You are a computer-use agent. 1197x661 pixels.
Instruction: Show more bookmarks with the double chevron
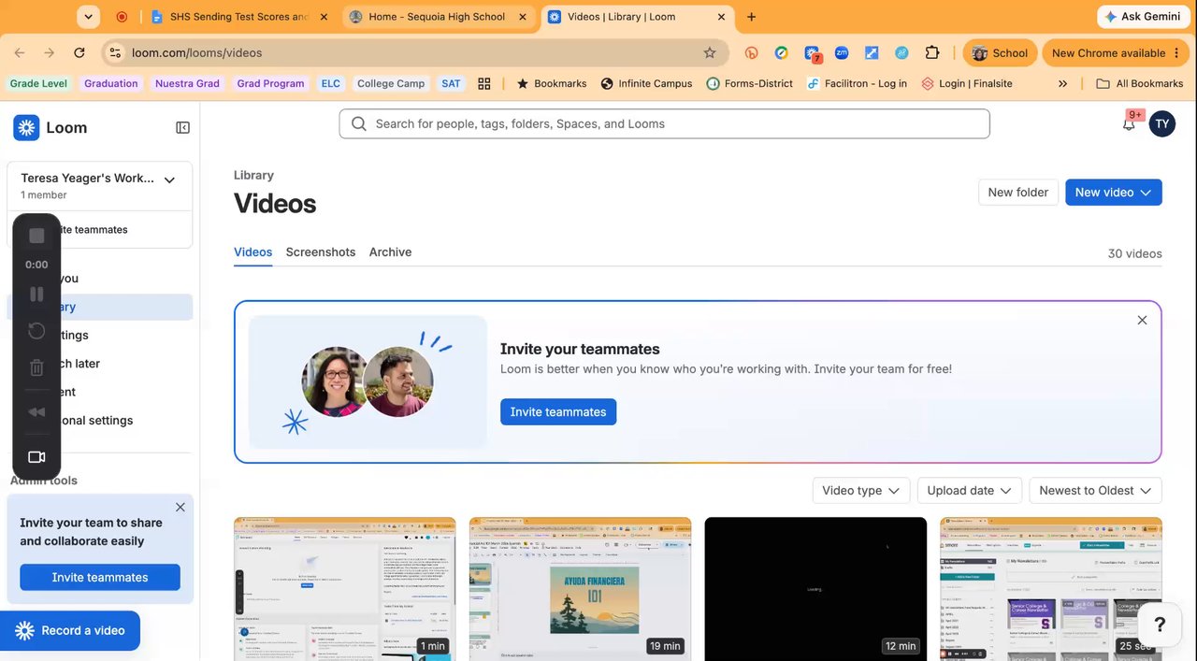(1062, 83)
